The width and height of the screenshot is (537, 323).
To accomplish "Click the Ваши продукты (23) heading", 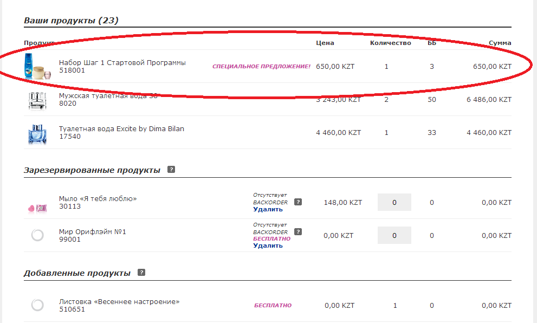I will point(71,21).
